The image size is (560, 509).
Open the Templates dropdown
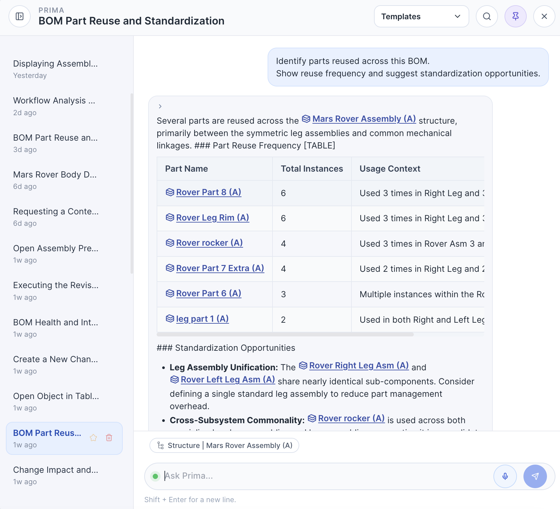[421, 16]
